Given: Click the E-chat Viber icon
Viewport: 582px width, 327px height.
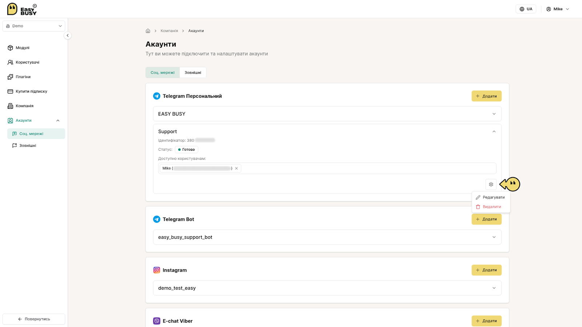Looking at the screenshot, I should point(157,321).
